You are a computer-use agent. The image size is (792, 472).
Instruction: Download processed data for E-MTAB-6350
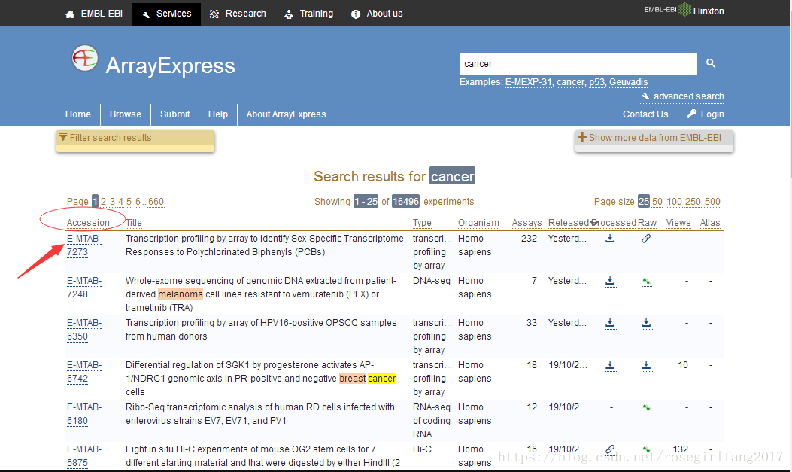tap(610, 323)
